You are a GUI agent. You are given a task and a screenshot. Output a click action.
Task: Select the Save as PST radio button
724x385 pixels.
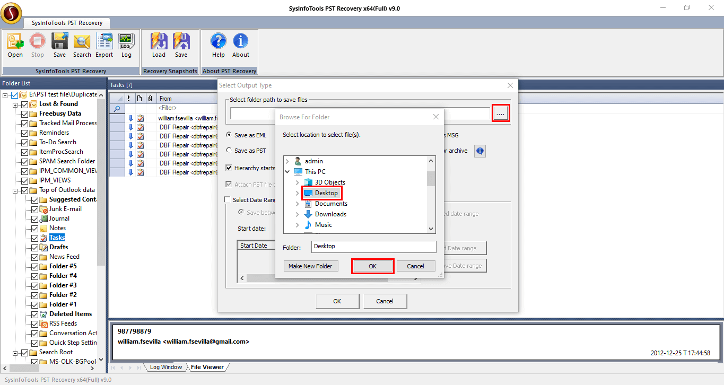point(229,151)
